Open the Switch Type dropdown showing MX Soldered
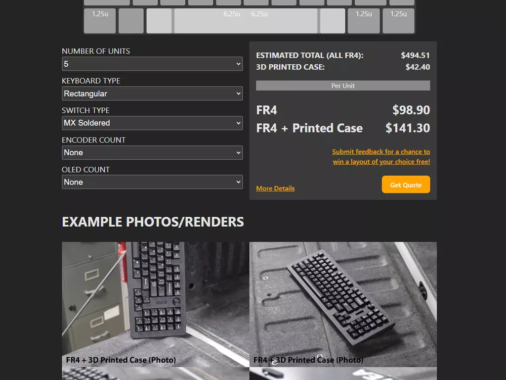Viewport: 506px width, 380px height. tap(152, 123)
